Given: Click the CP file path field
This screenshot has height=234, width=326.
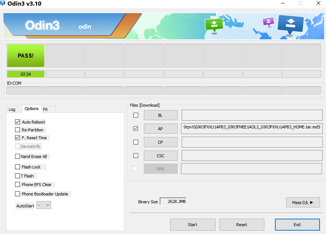Looking at the screenshot, I should click(252, 142).
